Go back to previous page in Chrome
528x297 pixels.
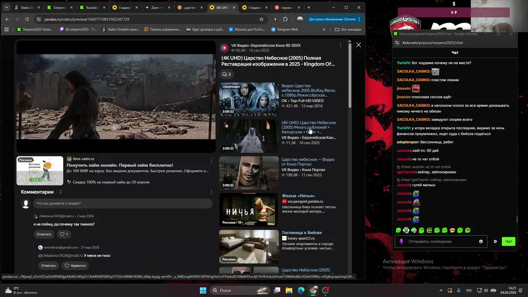coord(7,19)
